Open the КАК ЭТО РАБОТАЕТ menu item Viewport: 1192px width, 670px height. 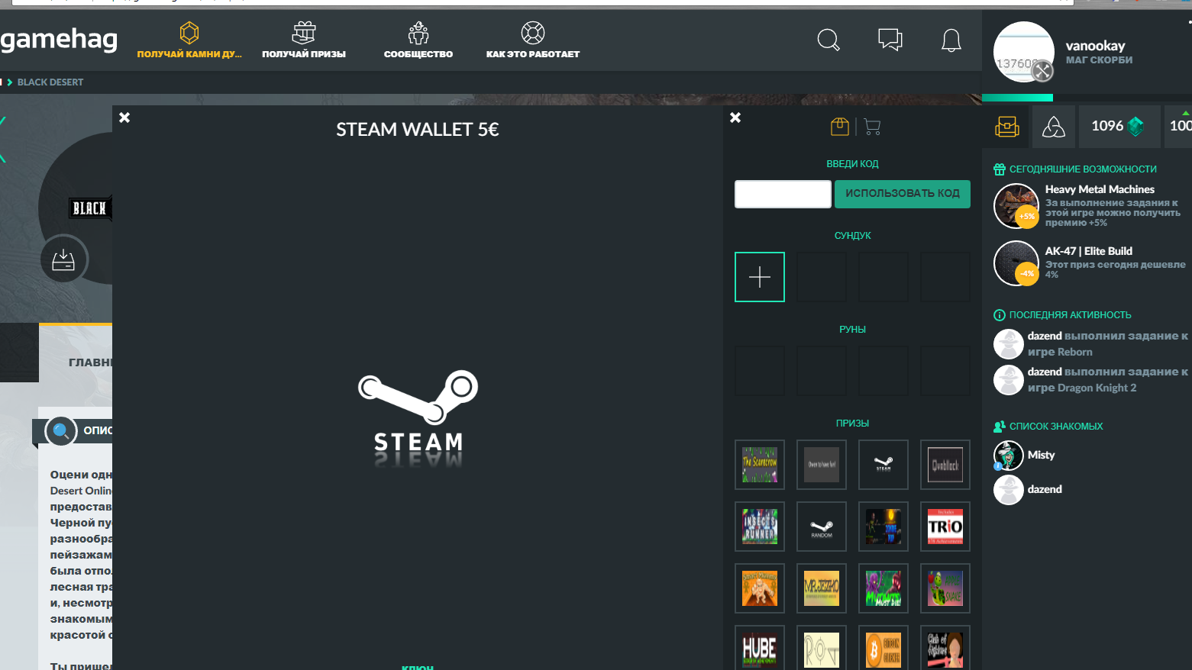pyautogui.click(x=533, y=40)
